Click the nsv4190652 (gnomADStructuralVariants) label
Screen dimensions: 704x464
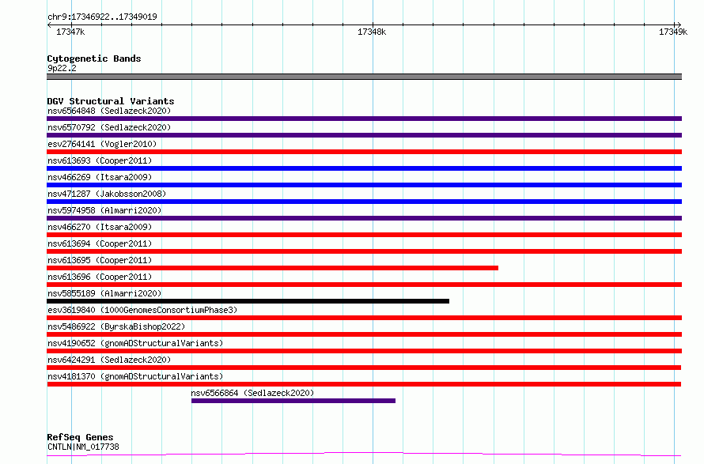[135, 343]
